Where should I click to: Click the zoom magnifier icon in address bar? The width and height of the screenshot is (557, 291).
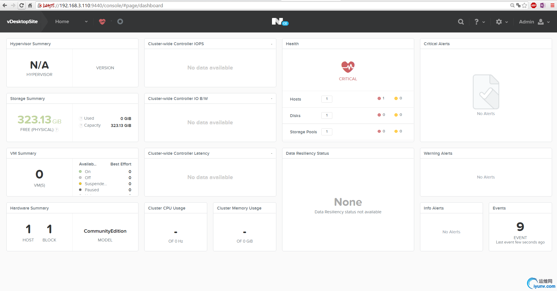tap(512, 5)
